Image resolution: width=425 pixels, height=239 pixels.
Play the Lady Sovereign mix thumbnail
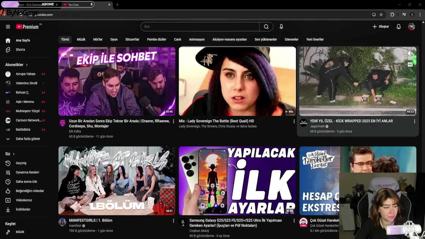(237, 81)
